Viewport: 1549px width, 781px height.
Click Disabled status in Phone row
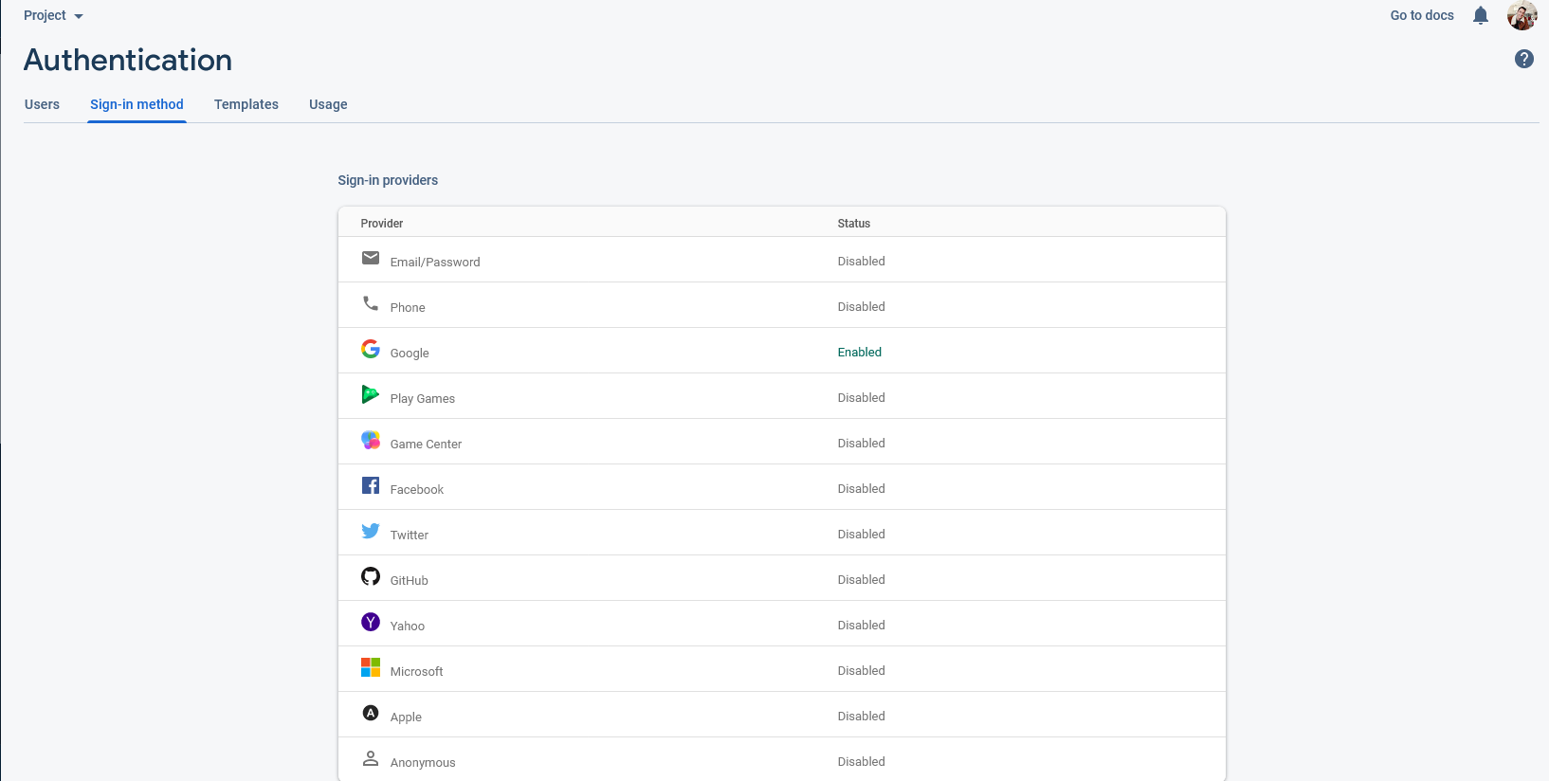pyautogui.click(x=862, y=306)
